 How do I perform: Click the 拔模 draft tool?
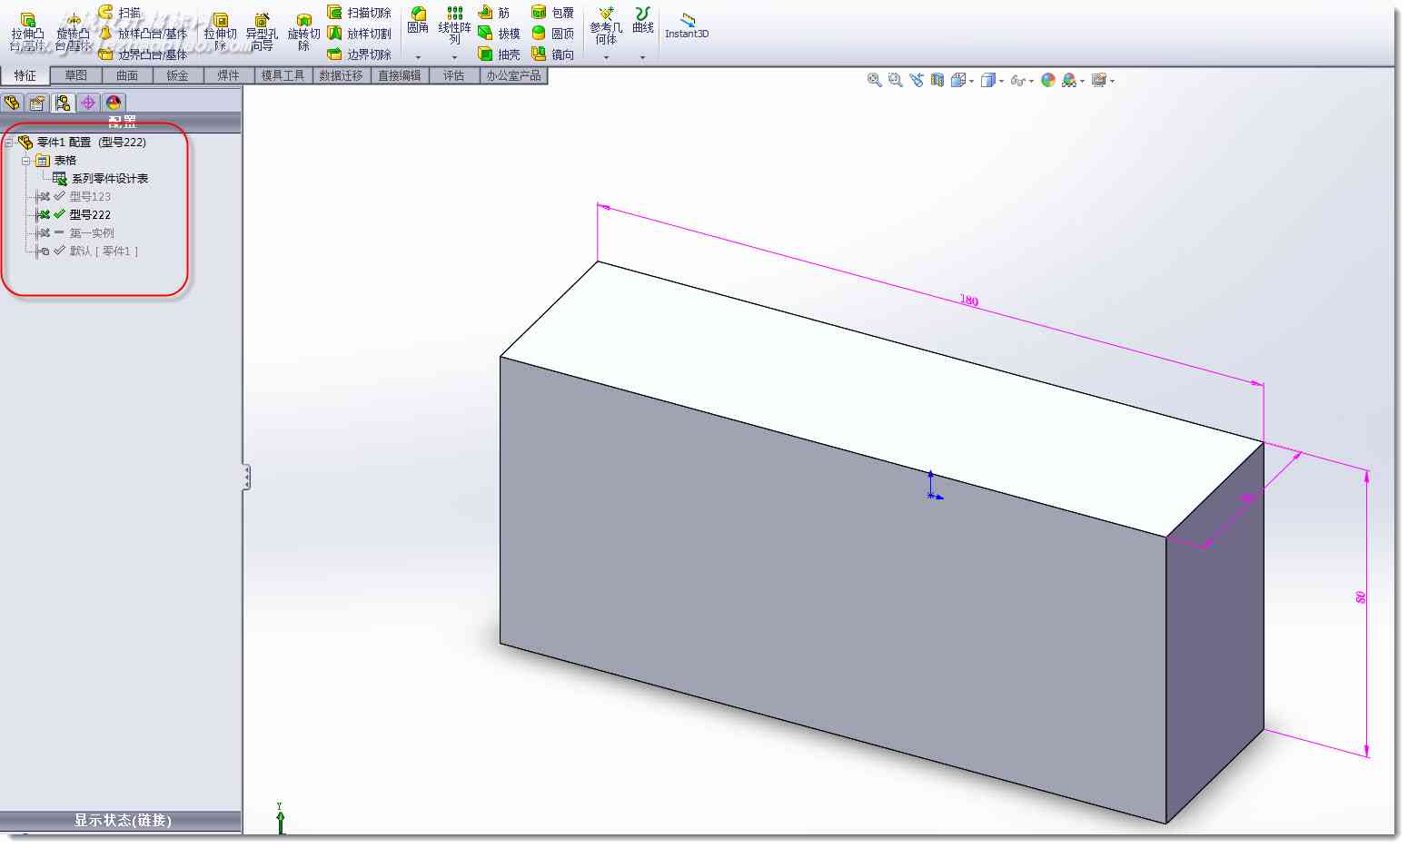tap(500, 34)
